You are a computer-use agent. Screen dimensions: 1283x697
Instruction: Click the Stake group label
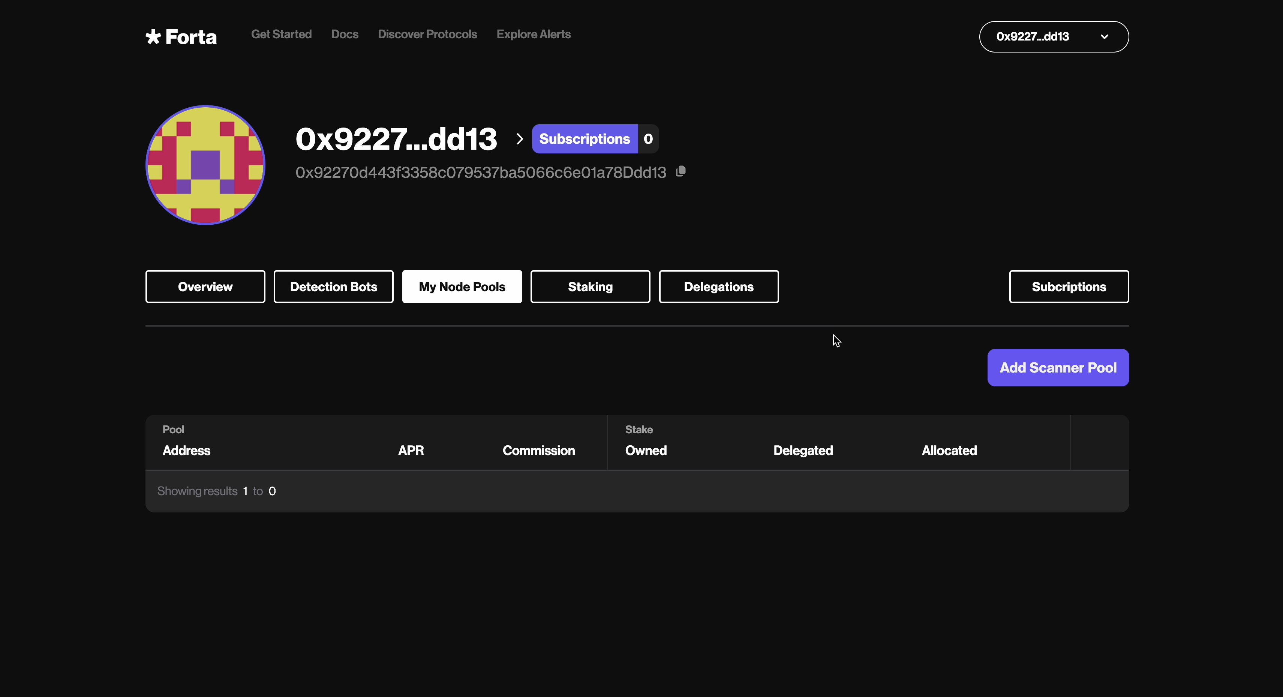point(639,430)
